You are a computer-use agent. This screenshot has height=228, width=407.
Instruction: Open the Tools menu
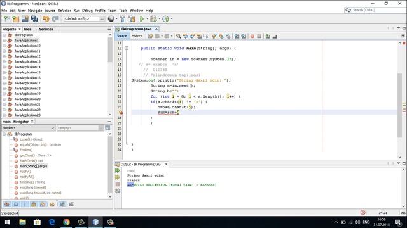(123, 11)
